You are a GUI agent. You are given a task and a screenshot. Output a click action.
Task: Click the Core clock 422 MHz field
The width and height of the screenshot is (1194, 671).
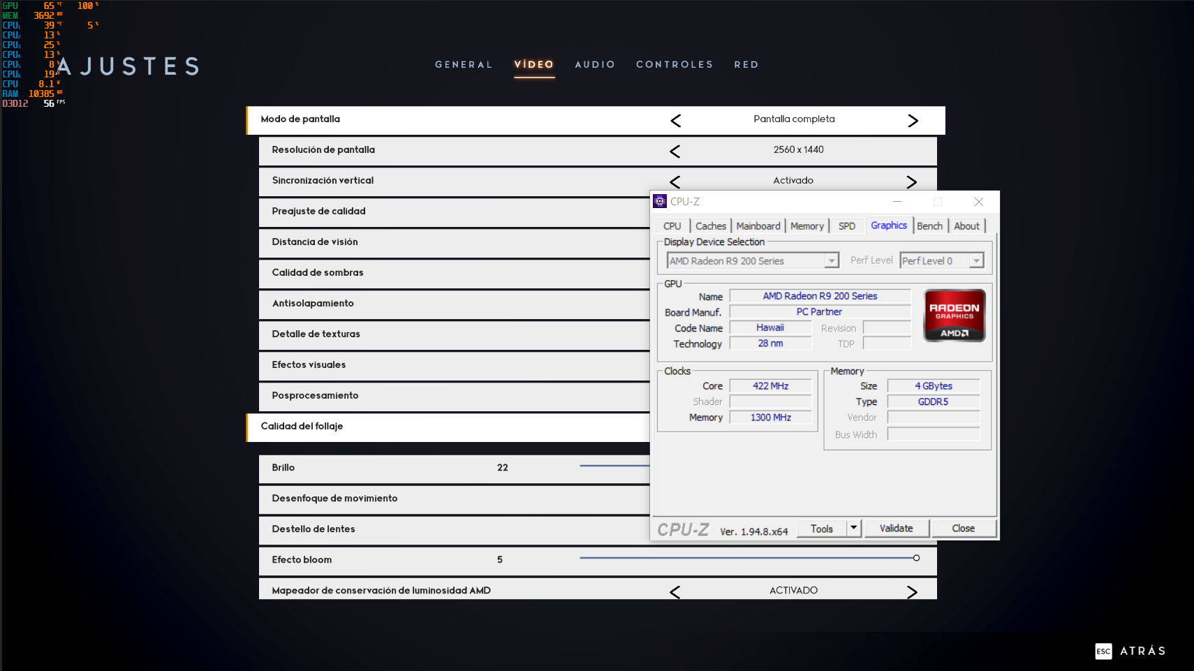point(770,386)
